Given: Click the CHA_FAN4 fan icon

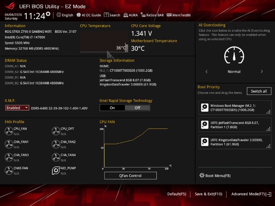Looking at the screenshot, I should [x=56, y=157].
